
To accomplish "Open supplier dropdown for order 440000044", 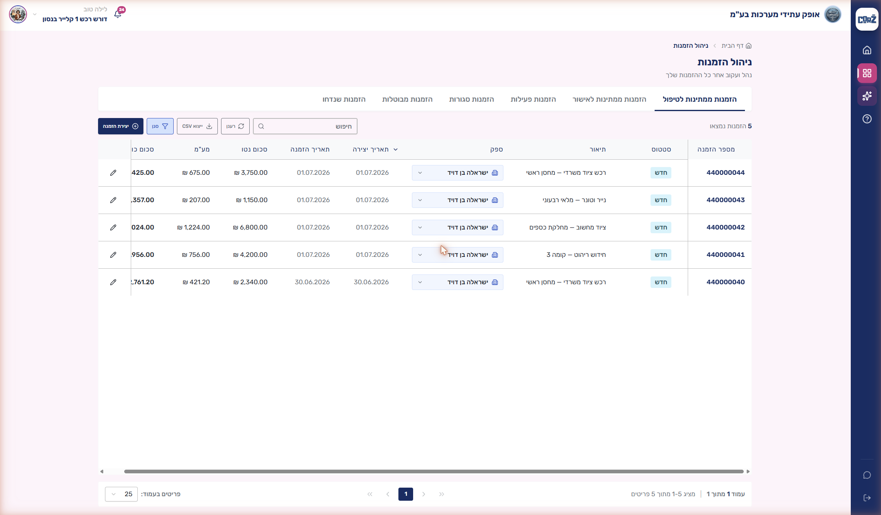I will tap(457, 173).
